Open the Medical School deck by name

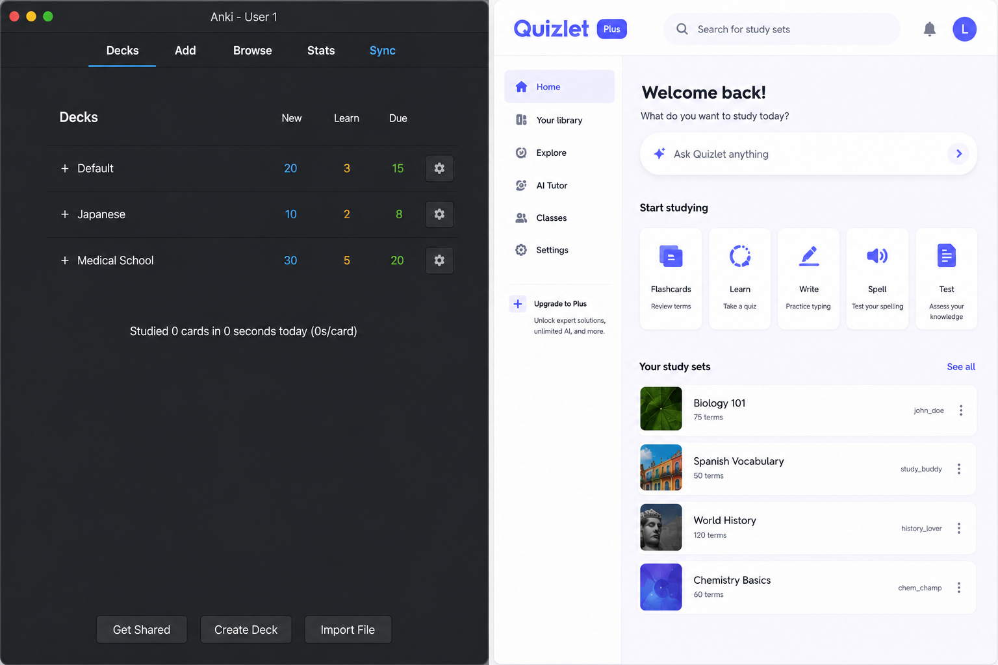click(116, 260)
